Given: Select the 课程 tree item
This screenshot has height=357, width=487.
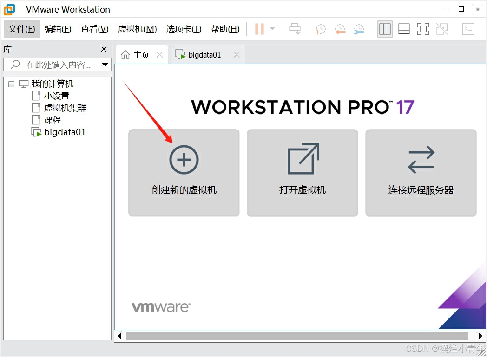Looking at the screenshot, I should click(x=53, y=120).
